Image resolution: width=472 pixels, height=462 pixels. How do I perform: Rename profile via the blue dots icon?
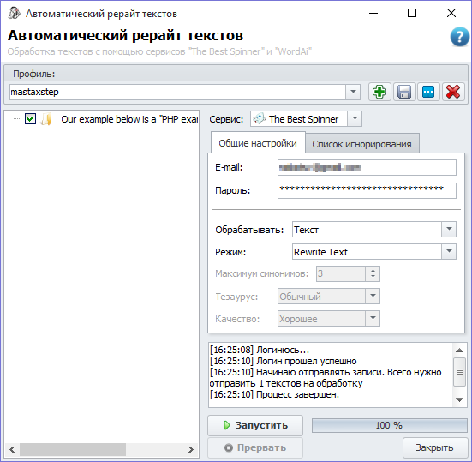[x=428, y=92]
